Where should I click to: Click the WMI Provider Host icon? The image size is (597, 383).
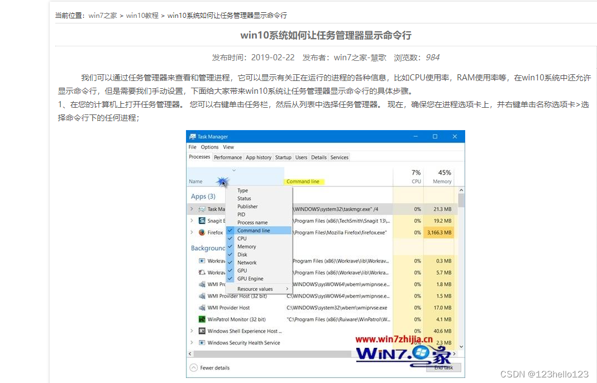point(203,308)
